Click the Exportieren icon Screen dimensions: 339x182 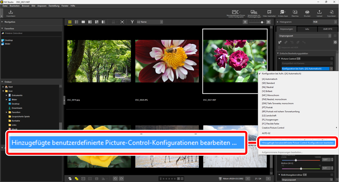(x=331, y=13)
